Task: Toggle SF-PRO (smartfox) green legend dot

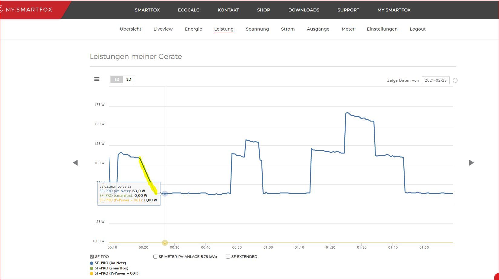Action: 92,268
